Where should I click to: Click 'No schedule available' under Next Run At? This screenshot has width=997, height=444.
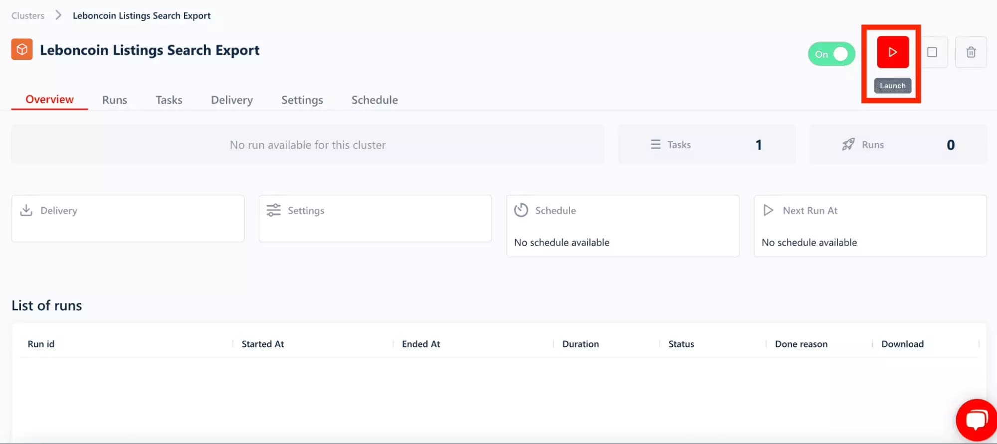809,242
